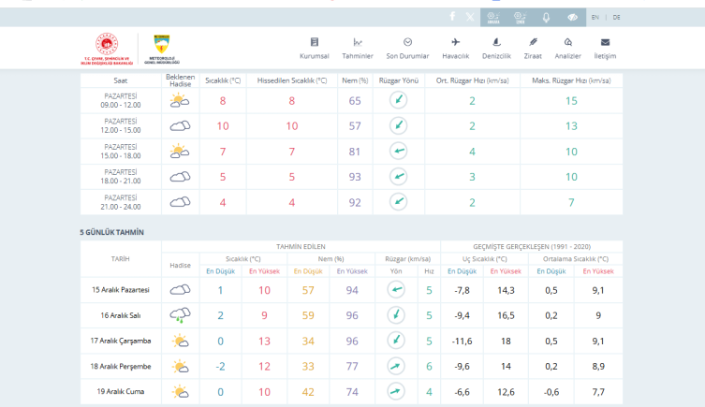
Task: Switch site language to EN
Action: click(x=595, y=17)
